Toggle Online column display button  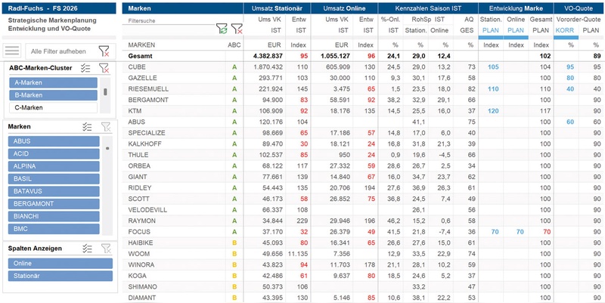60,263
